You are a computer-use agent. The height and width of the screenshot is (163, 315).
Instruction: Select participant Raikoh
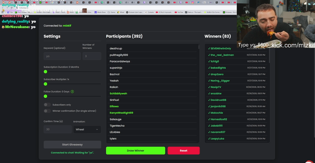[114, 87]
